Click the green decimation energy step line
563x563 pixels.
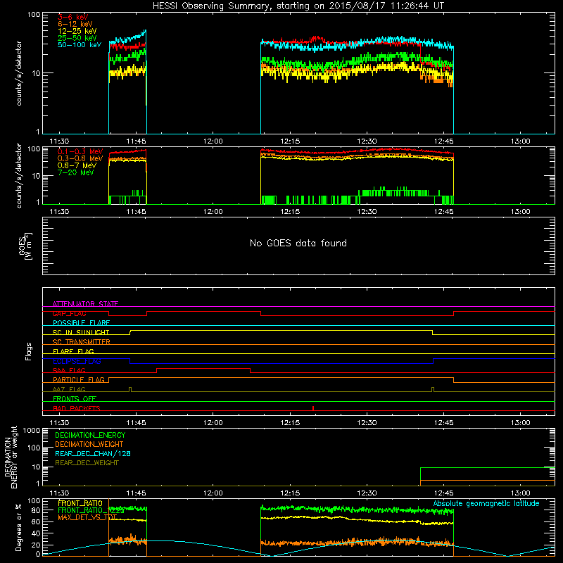[x=487, y=467]
